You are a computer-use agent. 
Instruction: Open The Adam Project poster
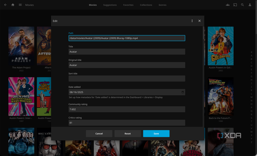21,46
